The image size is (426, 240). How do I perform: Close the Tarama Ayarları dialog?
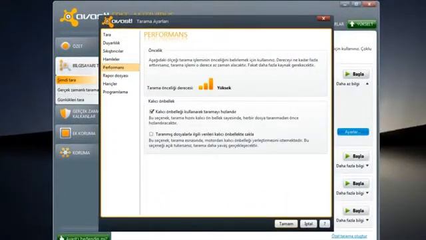[x=323, y=19]
